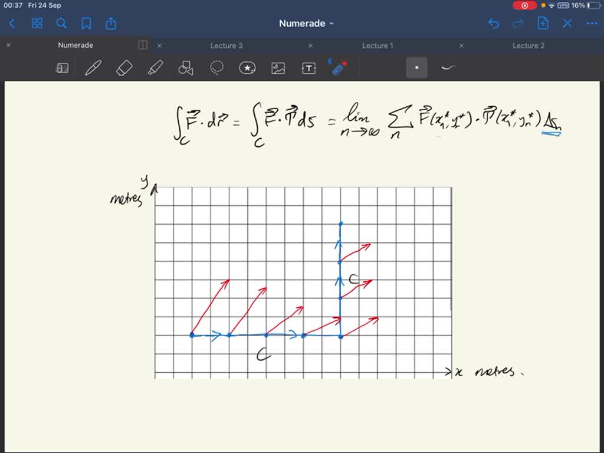The height and width of the screenshot is (453, 604).
Task: Switch to the Lecture 3 tab
Action: tap(226, 45)
